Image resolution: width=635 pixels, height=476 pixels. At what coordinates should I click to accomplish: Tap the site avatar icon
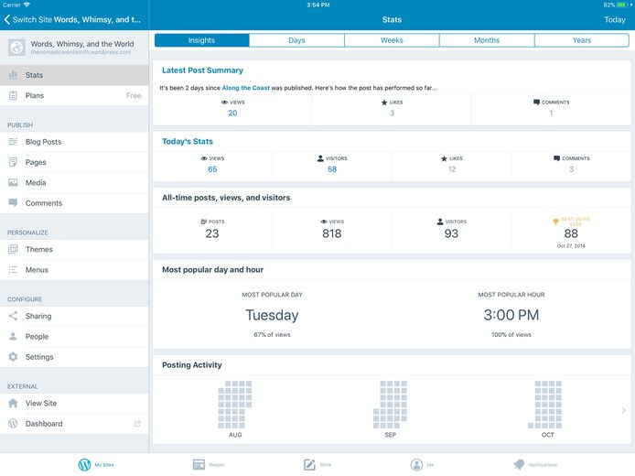click(x=16, y=48)
